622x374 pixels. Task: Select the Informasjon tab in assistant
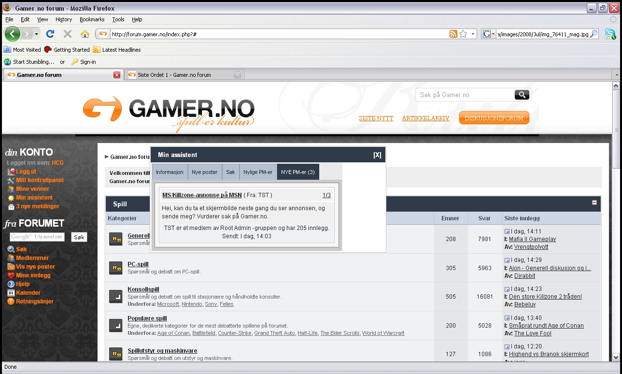pyautogui.click(x=170, y=172)
